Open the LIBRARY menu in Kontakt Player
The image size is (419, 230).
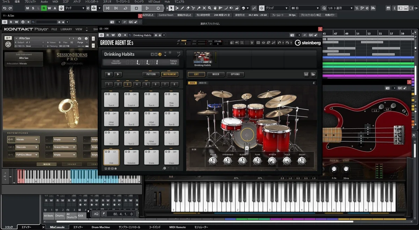click(66, 29)
